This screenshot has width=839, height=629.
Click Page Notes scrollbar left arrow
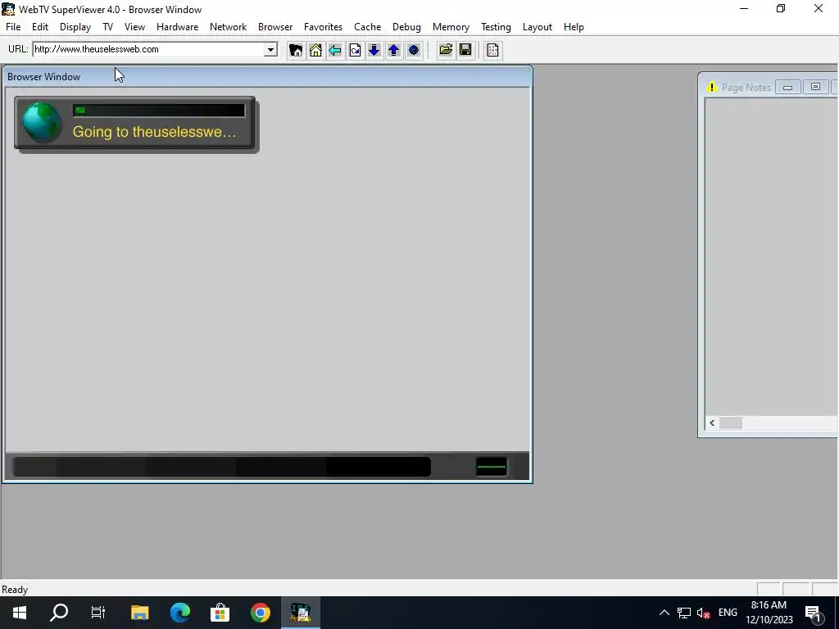click(712, 423)
